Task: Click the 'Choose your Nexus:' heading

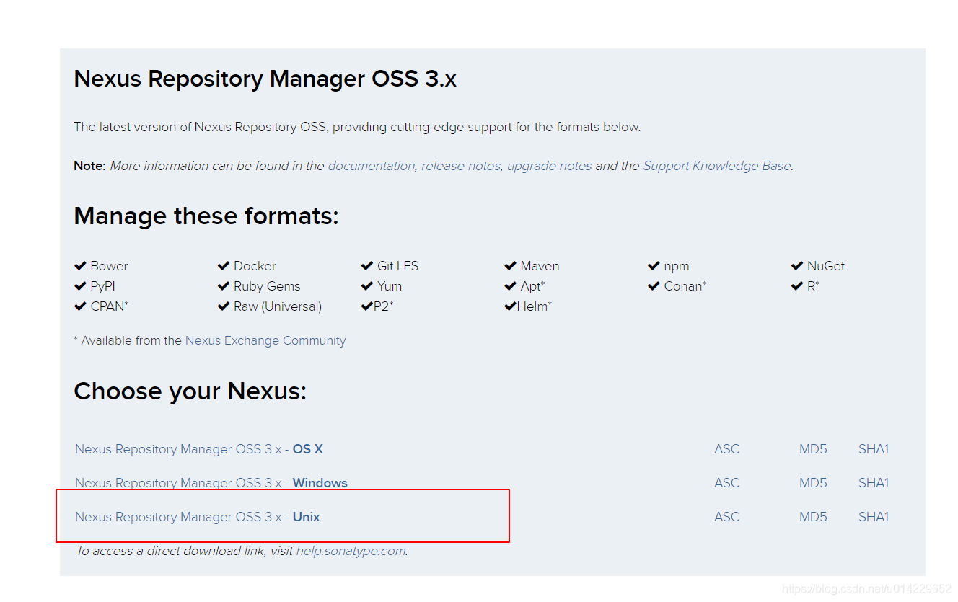Action: point(190,391)
